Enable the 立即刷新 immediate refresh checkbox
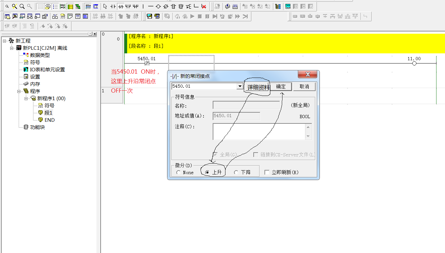The height and width of the screenshot is (253, 445). tap(267, 172)
